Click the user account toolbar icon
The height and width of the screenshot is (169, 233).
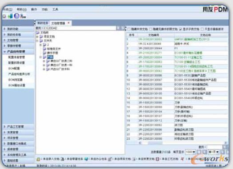23,16
